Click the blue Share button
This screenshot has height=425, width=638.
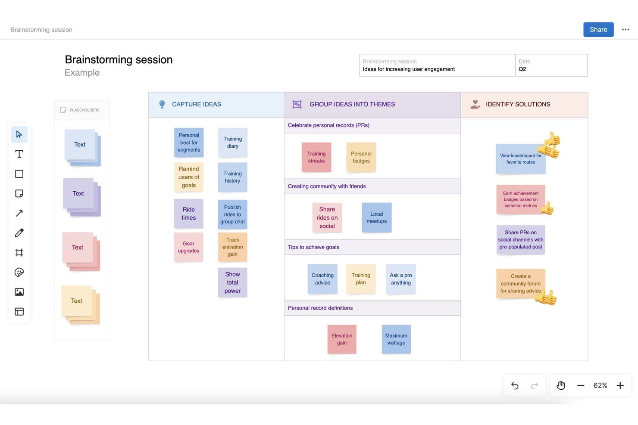point(598,30)
